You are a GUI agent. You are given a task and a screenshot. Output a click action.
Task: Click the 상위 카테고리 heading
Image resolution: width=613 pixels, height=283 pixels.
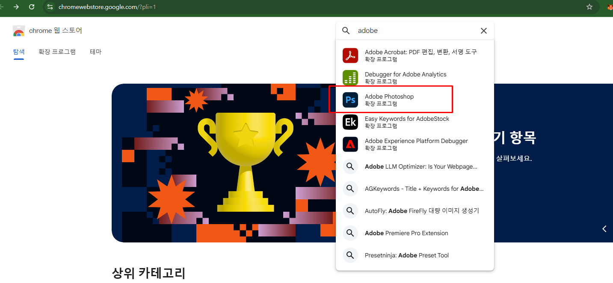point(148,273)
